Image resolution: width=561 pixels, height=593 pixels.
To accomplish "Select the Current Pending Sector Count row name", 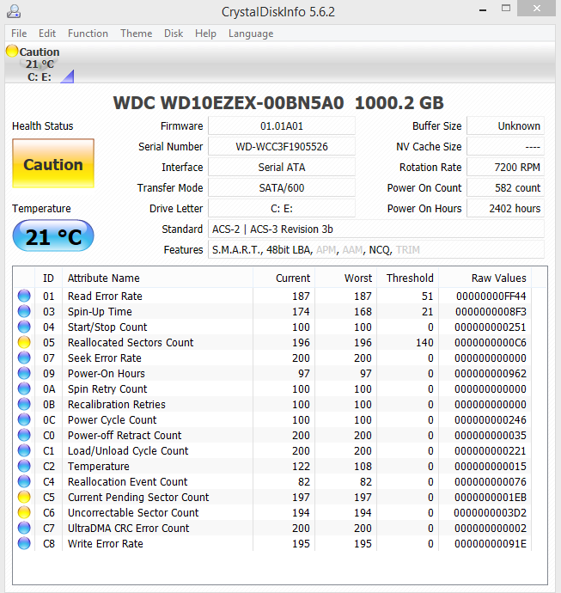I will coord(138,497).
